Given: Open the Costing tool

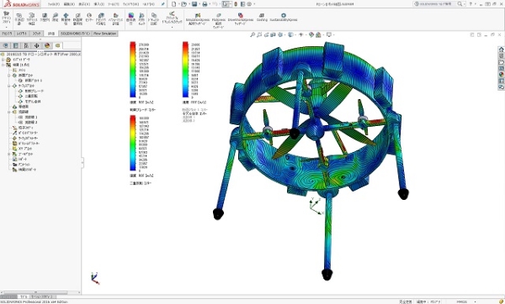Looking at the screenshot, I should tap(262, 18).
